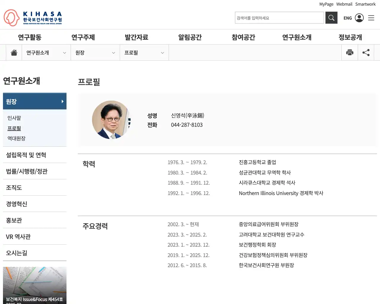Image resolution: width=380 pixels, height=304 pixels.
Task: Switch language to ENG
Action: point(348,18)
